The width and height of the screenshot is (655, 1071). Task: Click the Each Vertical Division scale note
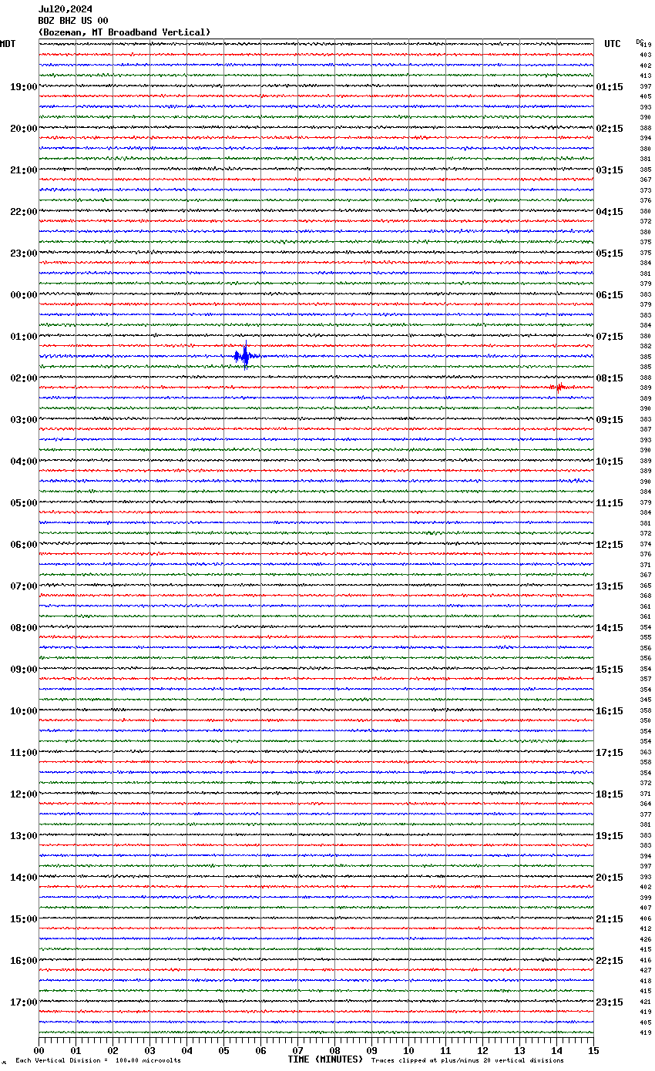point(98,1060)
